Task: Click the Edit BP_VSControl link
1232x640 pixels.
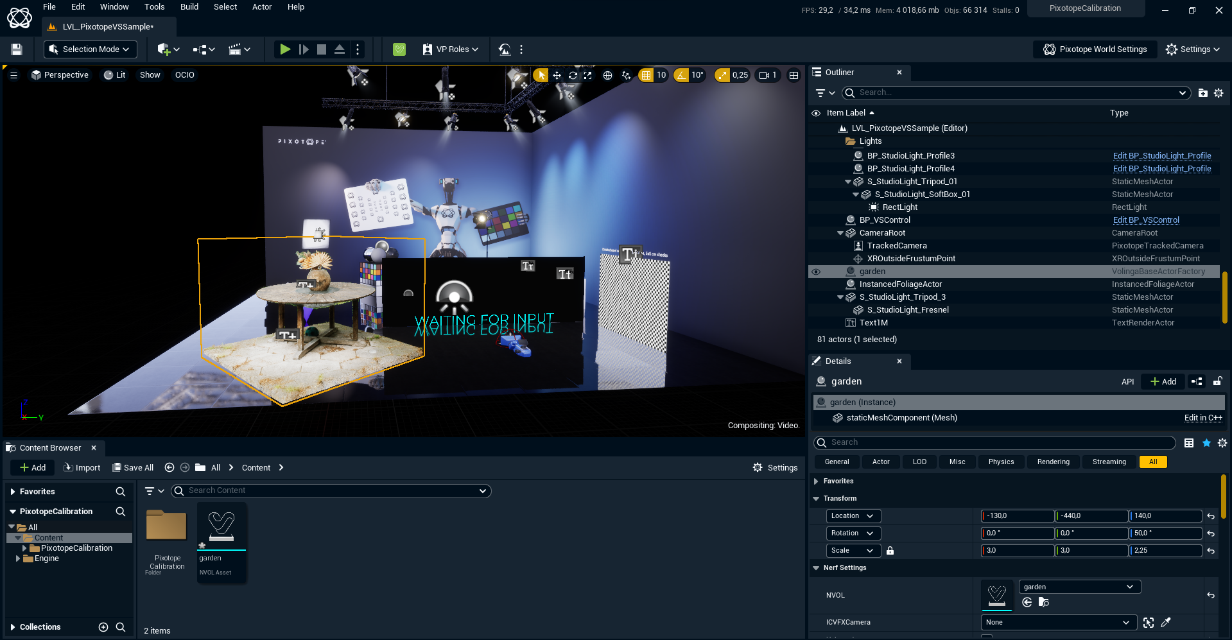Action: coord(1145,220)
